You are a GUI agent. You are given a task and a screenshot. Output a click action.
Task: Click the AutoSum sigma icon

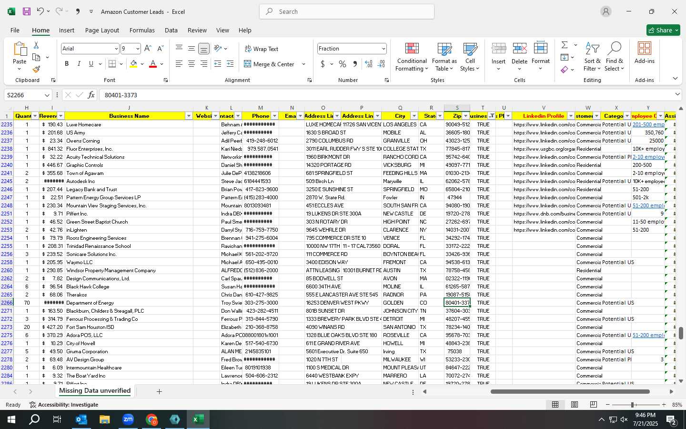(x=565, y=45)
